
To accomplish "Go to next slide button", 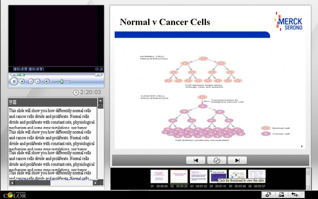I will [237, 160].
